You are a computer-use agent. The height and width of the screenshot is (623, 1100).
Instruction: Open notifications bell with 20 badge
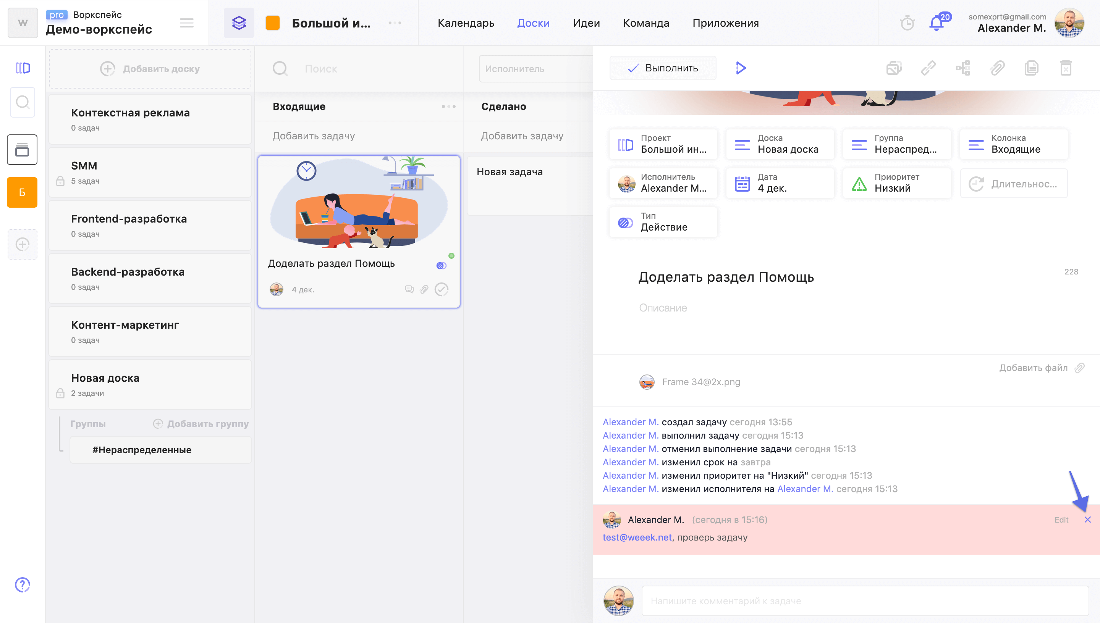938,22
